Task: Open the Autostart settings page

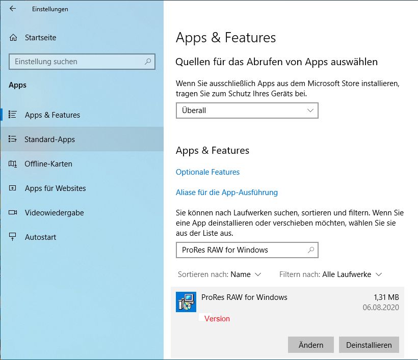Action: click(x=40, y=237)
